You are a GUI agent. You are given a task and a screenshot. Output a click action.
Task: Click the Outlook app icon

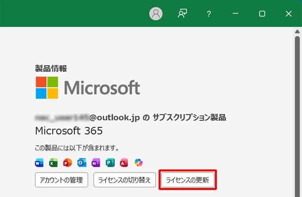pos(82,163)
